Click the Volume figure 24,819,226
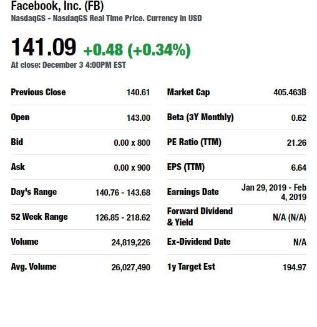 click(131, 242)
